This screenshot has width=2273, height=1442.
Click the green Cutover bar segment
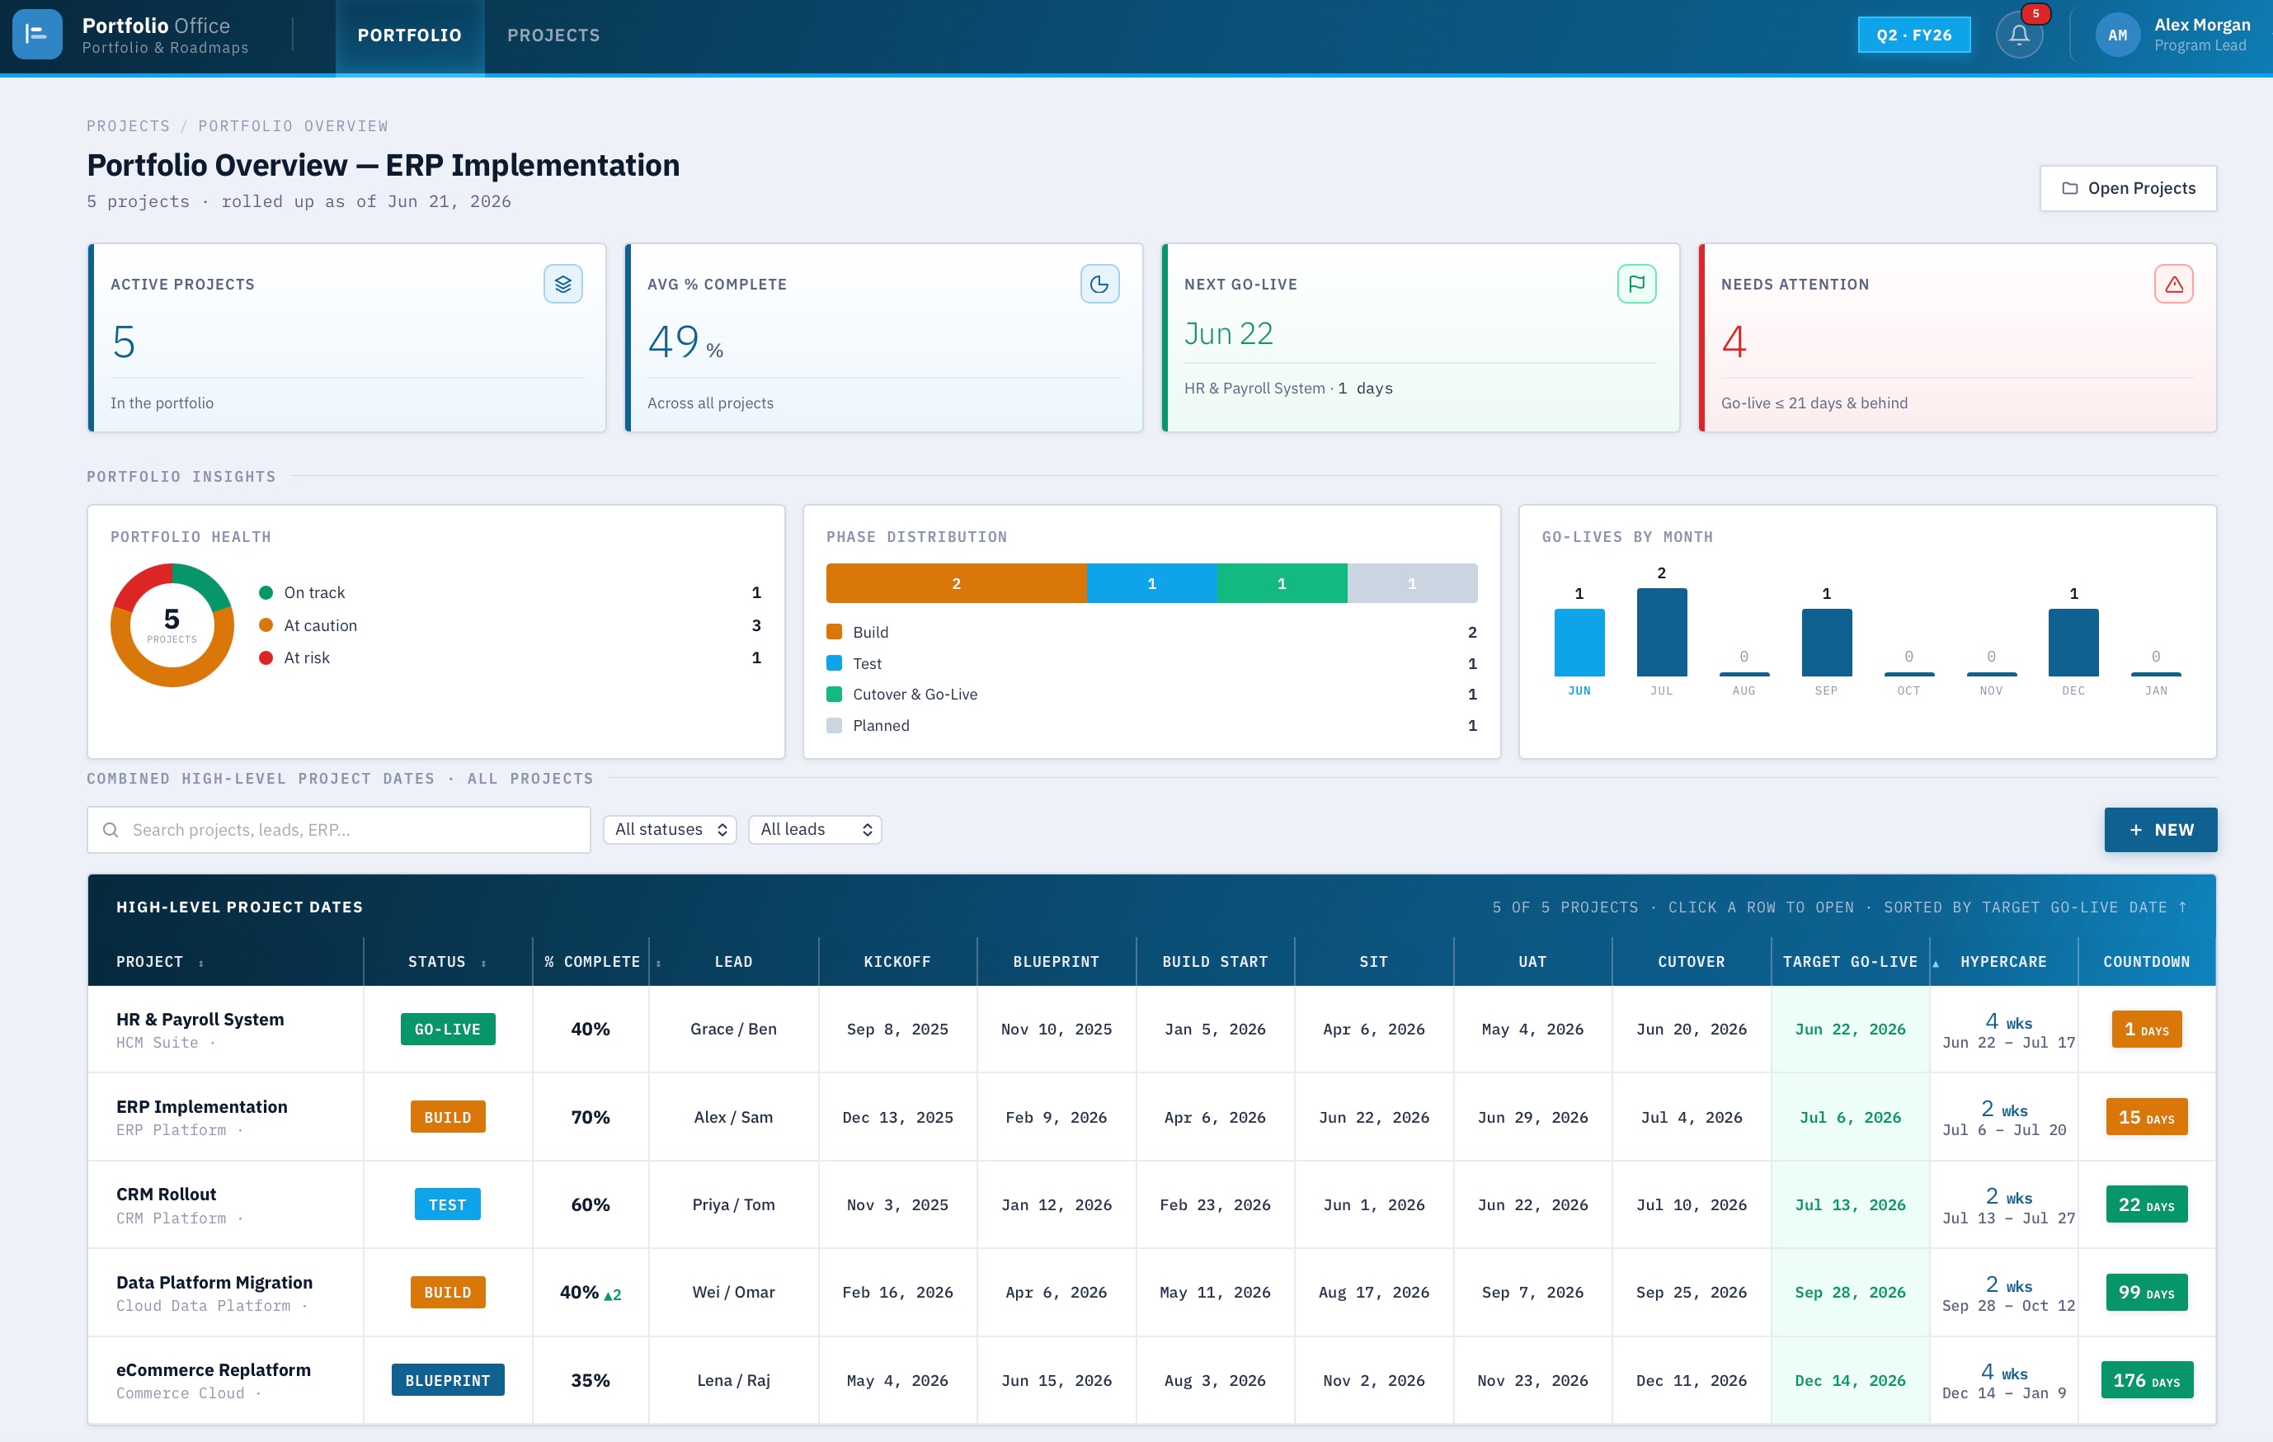(1282, 583)
